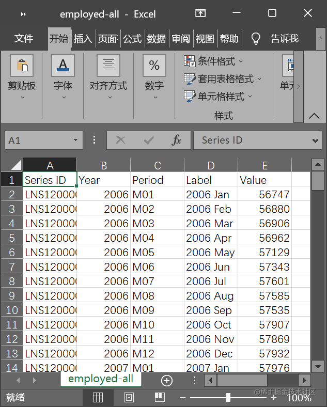Switch to Page Layout view in status bar
The height and width of the screenshot is (407, 327).
(x=129, y=397)
